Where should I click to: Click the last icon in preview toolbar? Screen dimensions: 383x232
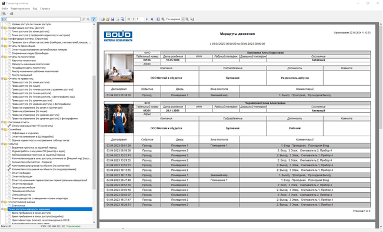(x=192, y=19)
